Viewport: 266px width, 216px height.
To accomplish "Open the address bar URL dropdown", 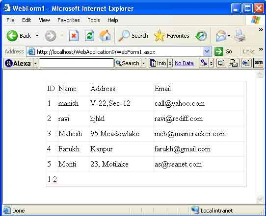I will [x=207, y=51].
